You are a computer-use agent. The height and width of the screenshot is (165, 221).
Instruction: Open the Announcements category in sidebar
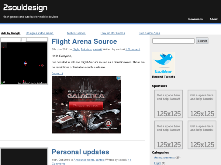click(x=164, y=157)
